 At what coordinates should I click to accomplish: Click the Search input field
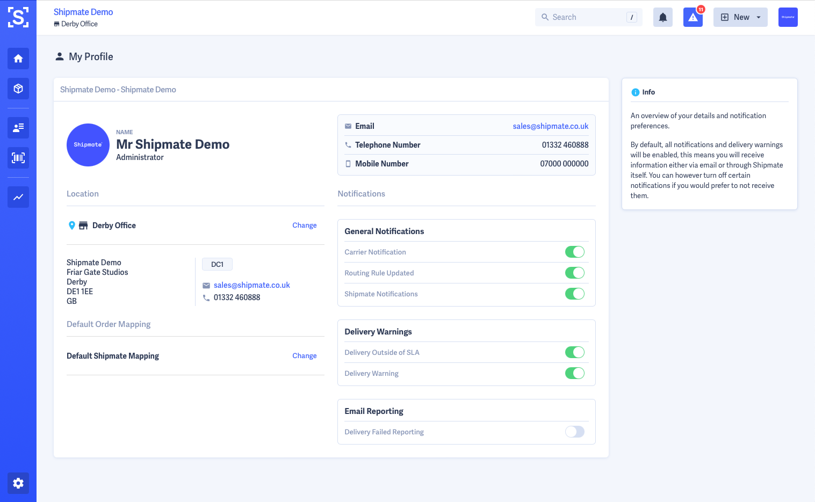click(589, 17)
